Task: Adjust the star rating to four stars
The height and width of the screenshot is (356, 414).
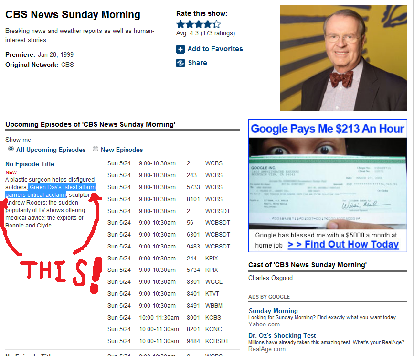Action: point(207,23)
